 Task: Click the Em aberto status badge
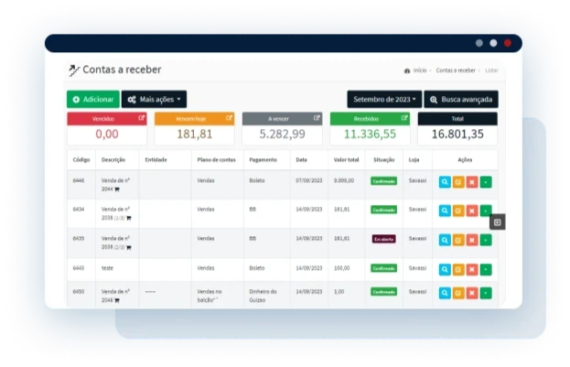click(x=383, y=239)
